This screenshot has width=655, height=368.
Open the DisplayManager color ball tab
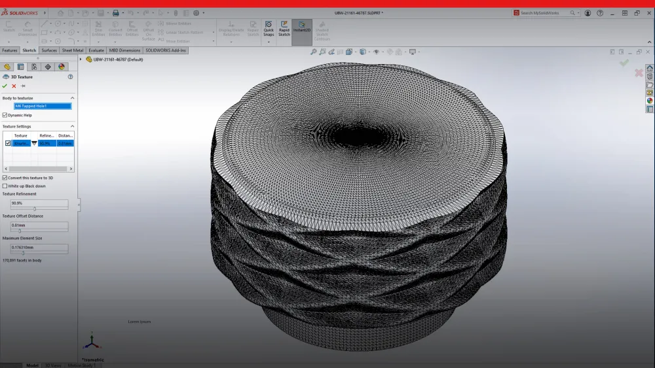tap(62, 67)
